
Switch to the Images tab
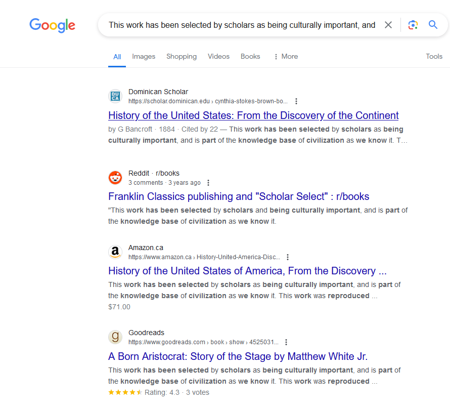coord(144,57)
